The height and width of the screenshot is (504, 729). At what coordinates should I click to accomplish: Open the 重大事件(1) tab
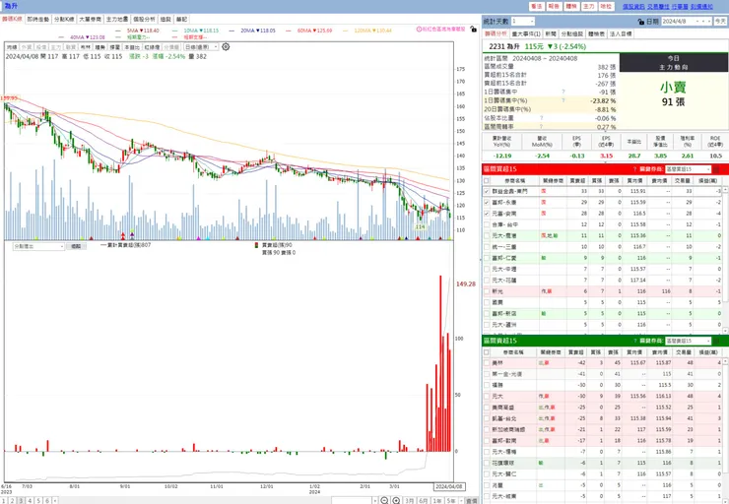pos(525,33)
